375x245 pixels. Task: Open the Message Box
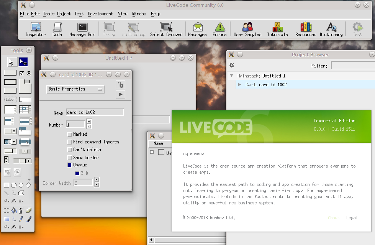(82, 29)
